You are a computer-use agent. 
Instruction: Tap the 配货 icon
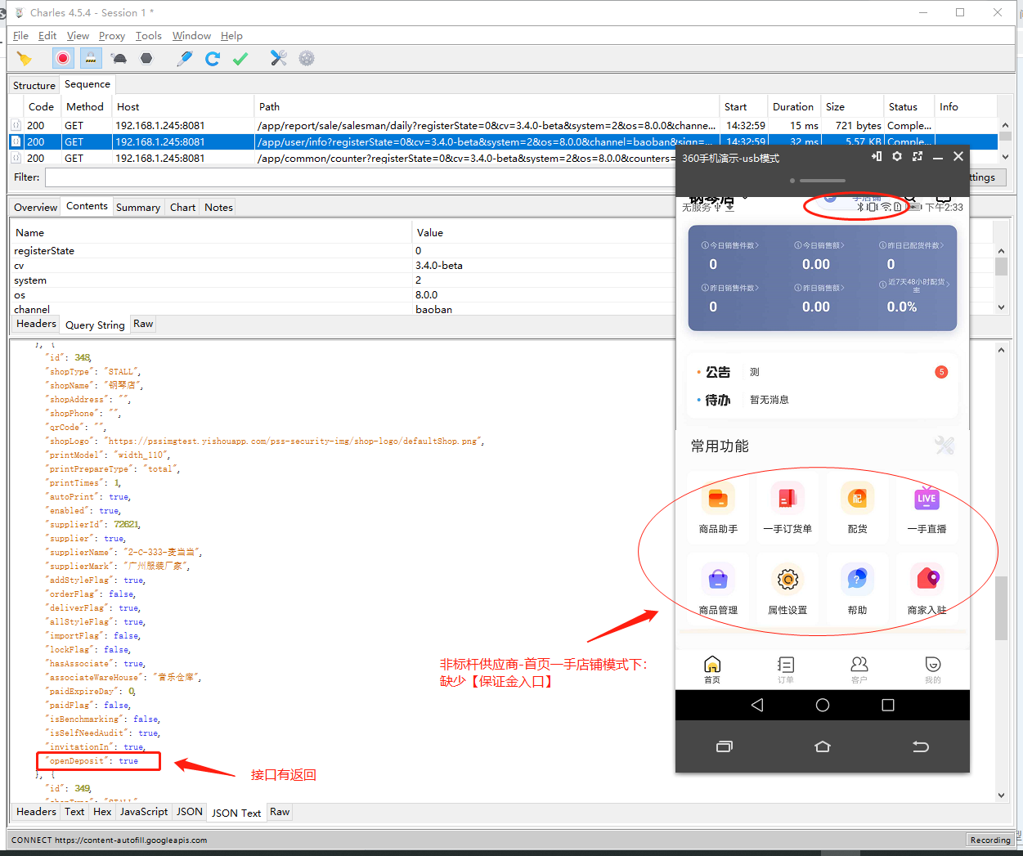click(x=857, y=499)
